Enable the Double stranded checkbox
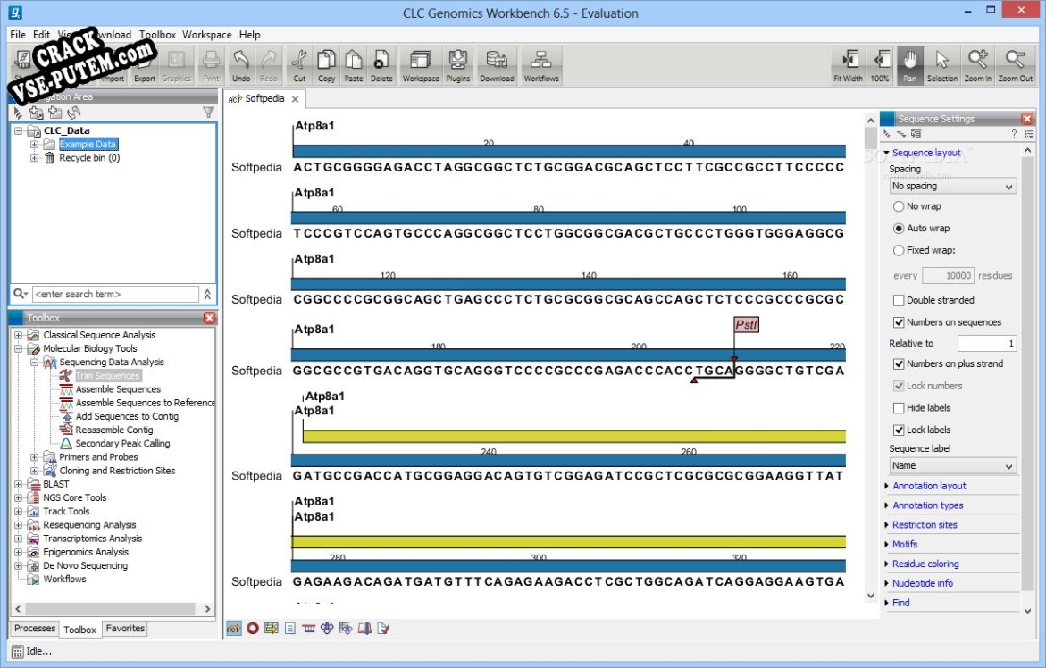1046x668 pixels. 899,301
